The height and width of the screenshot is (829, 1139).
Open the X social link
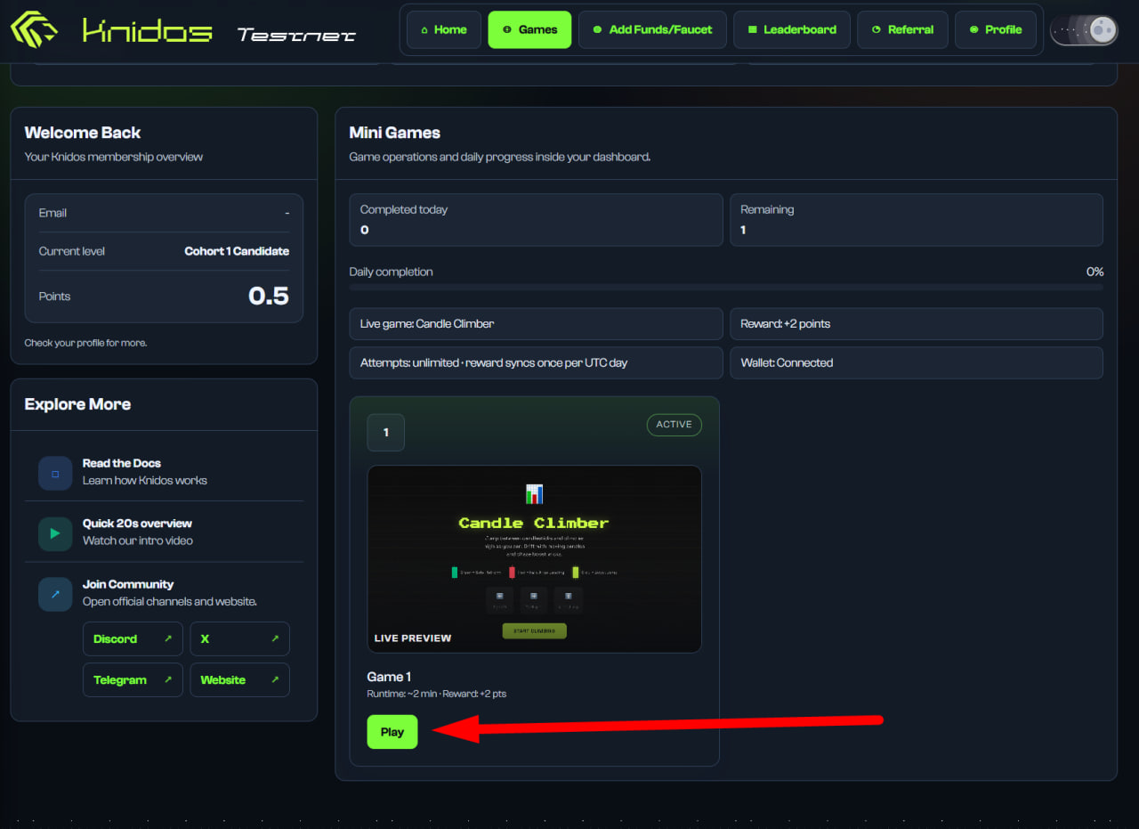click(x=239, y=638)
